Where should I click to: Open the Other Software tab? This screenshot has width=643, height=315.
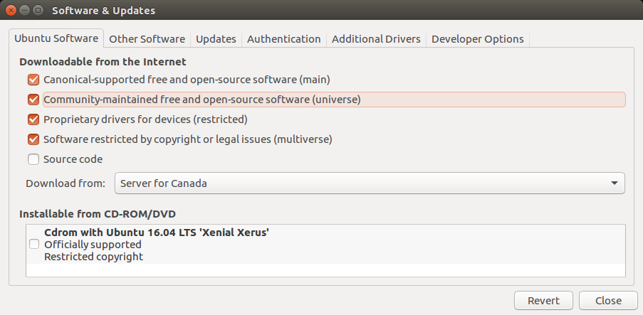coord(147,39)
